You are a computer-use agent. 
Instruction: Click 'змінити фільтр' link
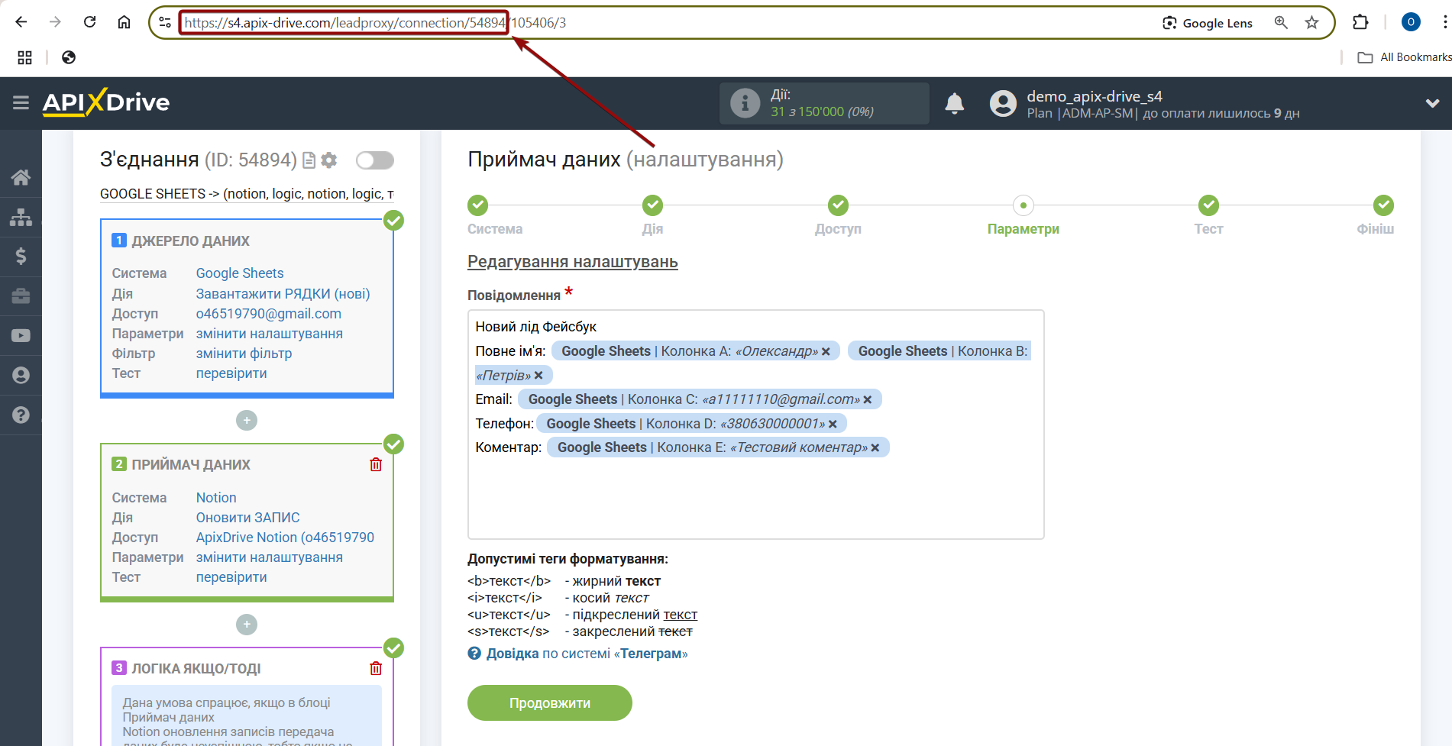pos(244,354)
